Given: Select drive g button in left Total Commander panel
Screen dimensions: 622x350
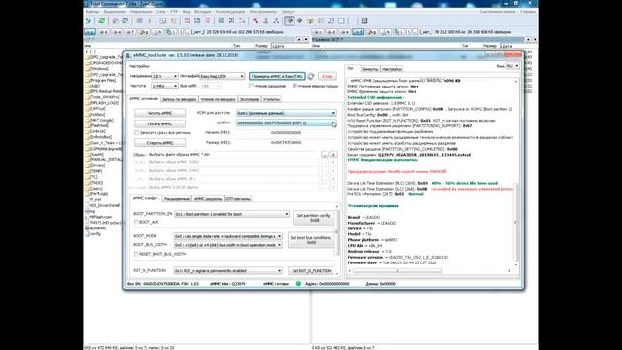Looking at the screenshot, I should pyautogui.click(x=144, y=32).
